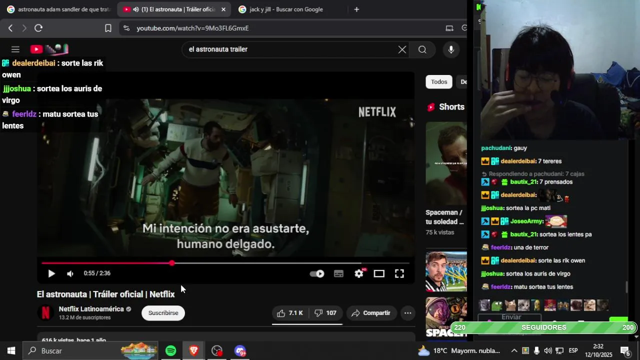Select the green frog emote in chat
This screenshot has width=640, height=360.
(x=497, y=305)
